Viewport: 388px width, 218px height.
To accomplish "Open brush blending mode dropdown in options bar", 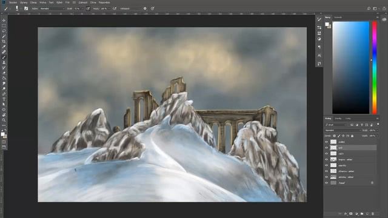I will tap(52, 8).
